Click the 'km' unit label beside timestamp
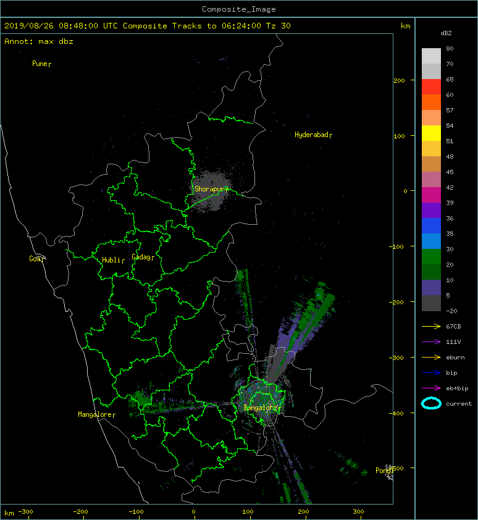Image resolution: width=478 pixels, height=520 pixels. [x=405, y=26]
